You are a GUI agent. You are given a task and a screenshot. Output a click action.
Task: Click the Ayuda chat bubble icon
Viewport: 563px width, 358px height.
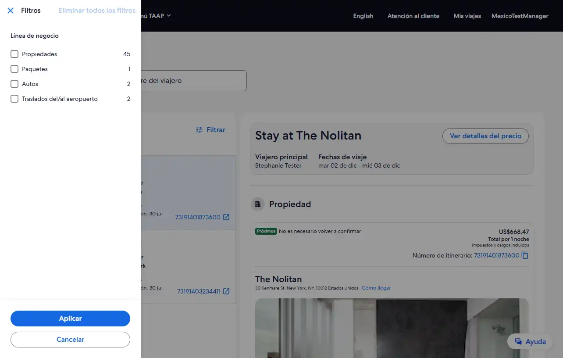(x=518, y=342)
